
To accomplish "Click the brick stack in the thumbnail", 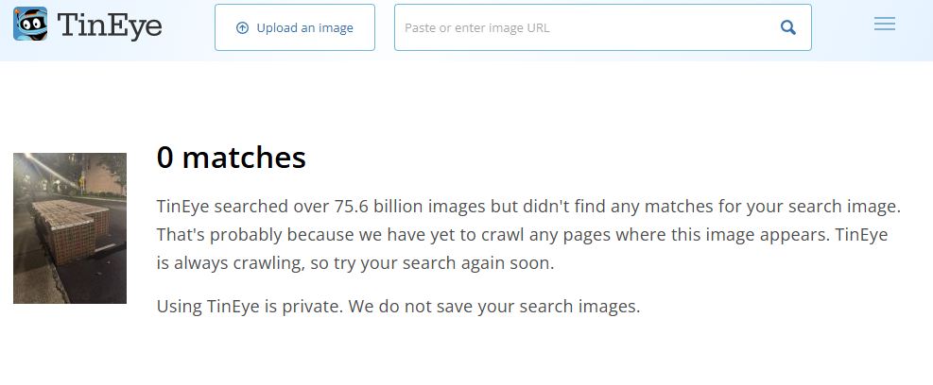I will 70,228.
